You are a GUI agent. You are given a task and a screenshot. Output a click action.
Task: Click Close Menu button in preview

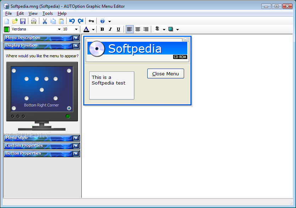point(166,74)
